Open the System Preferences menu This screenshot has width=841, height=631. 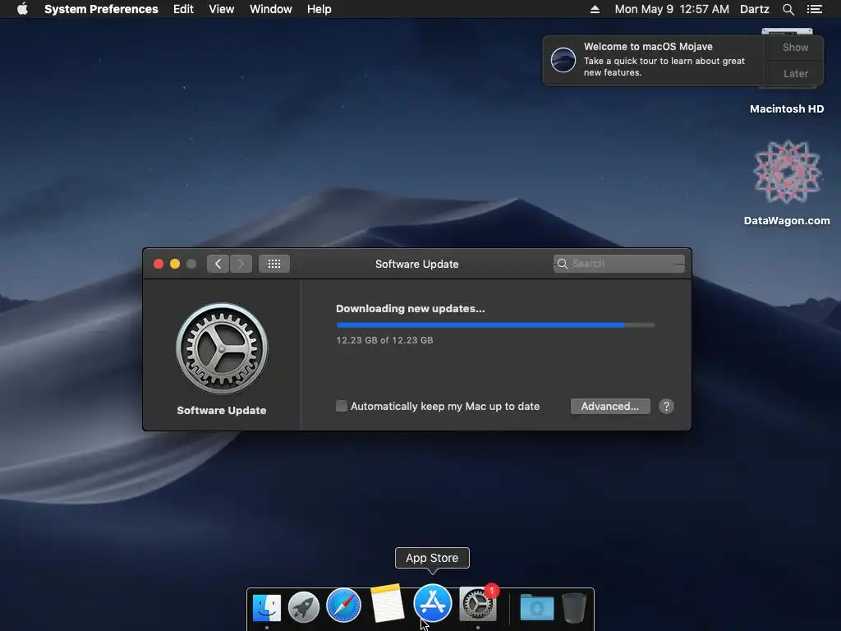[101, 9]
